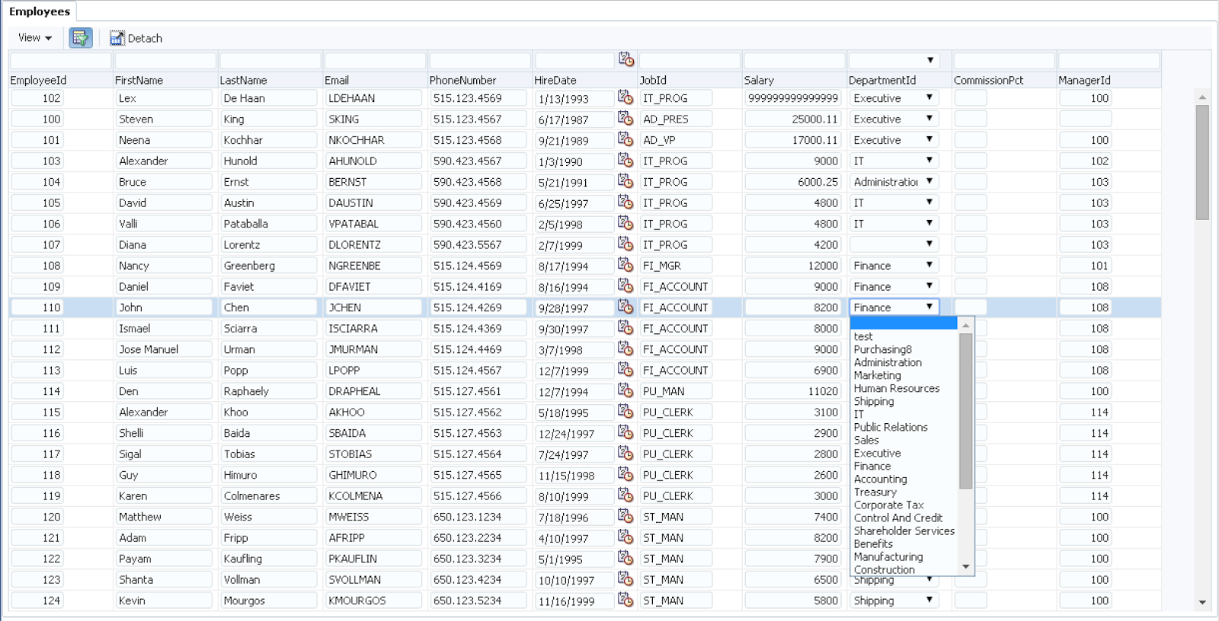Open date picker for Sigal Tobias
This screenshot has height=621, width=1219.
pos(625,454)
